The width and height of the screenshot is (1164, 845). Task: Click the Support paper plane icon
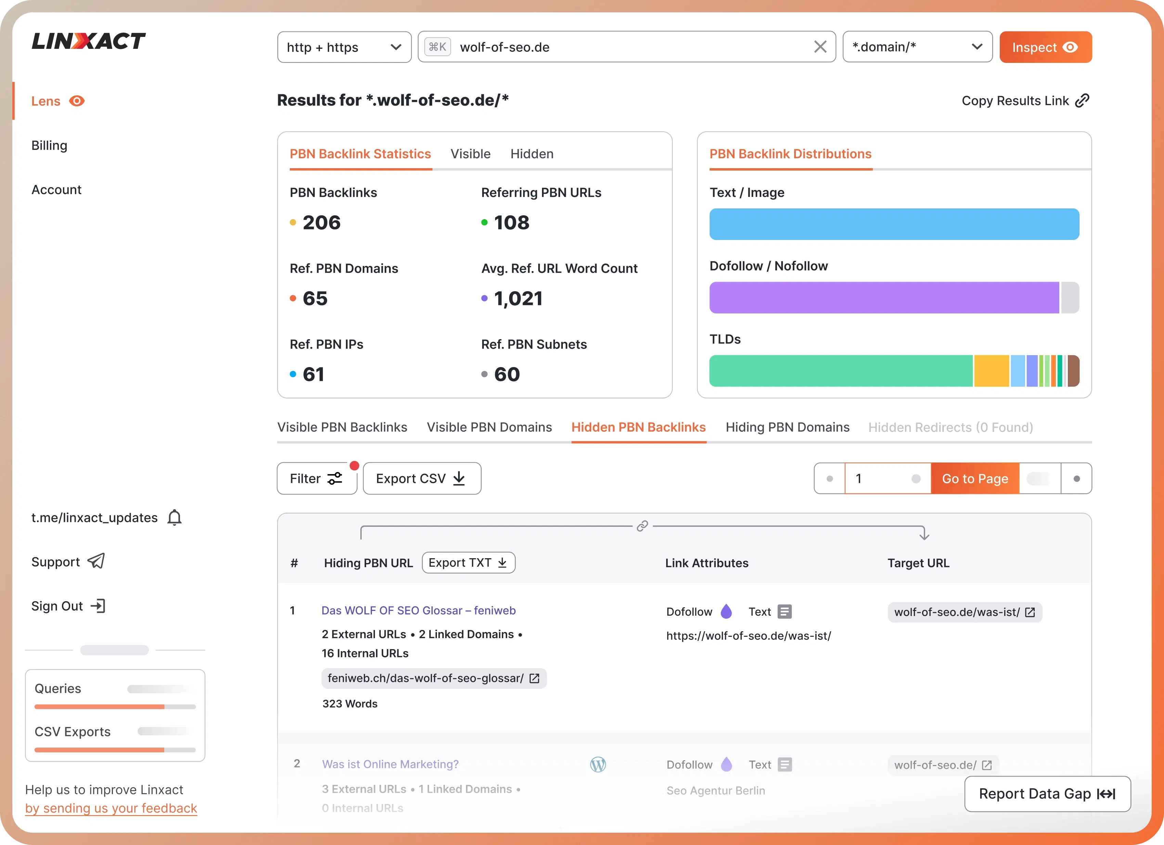(x=96, y=561)
